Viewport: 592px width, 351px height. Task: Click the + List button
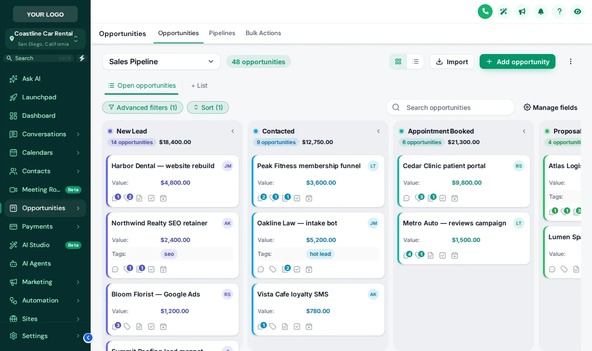(199, 85)
